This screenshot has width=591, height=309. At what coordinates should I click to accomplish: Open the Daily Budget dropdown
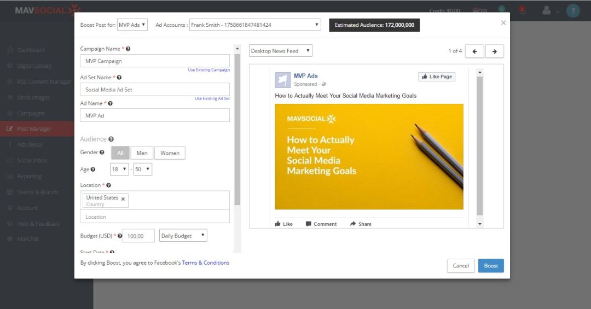coord(183,236)
